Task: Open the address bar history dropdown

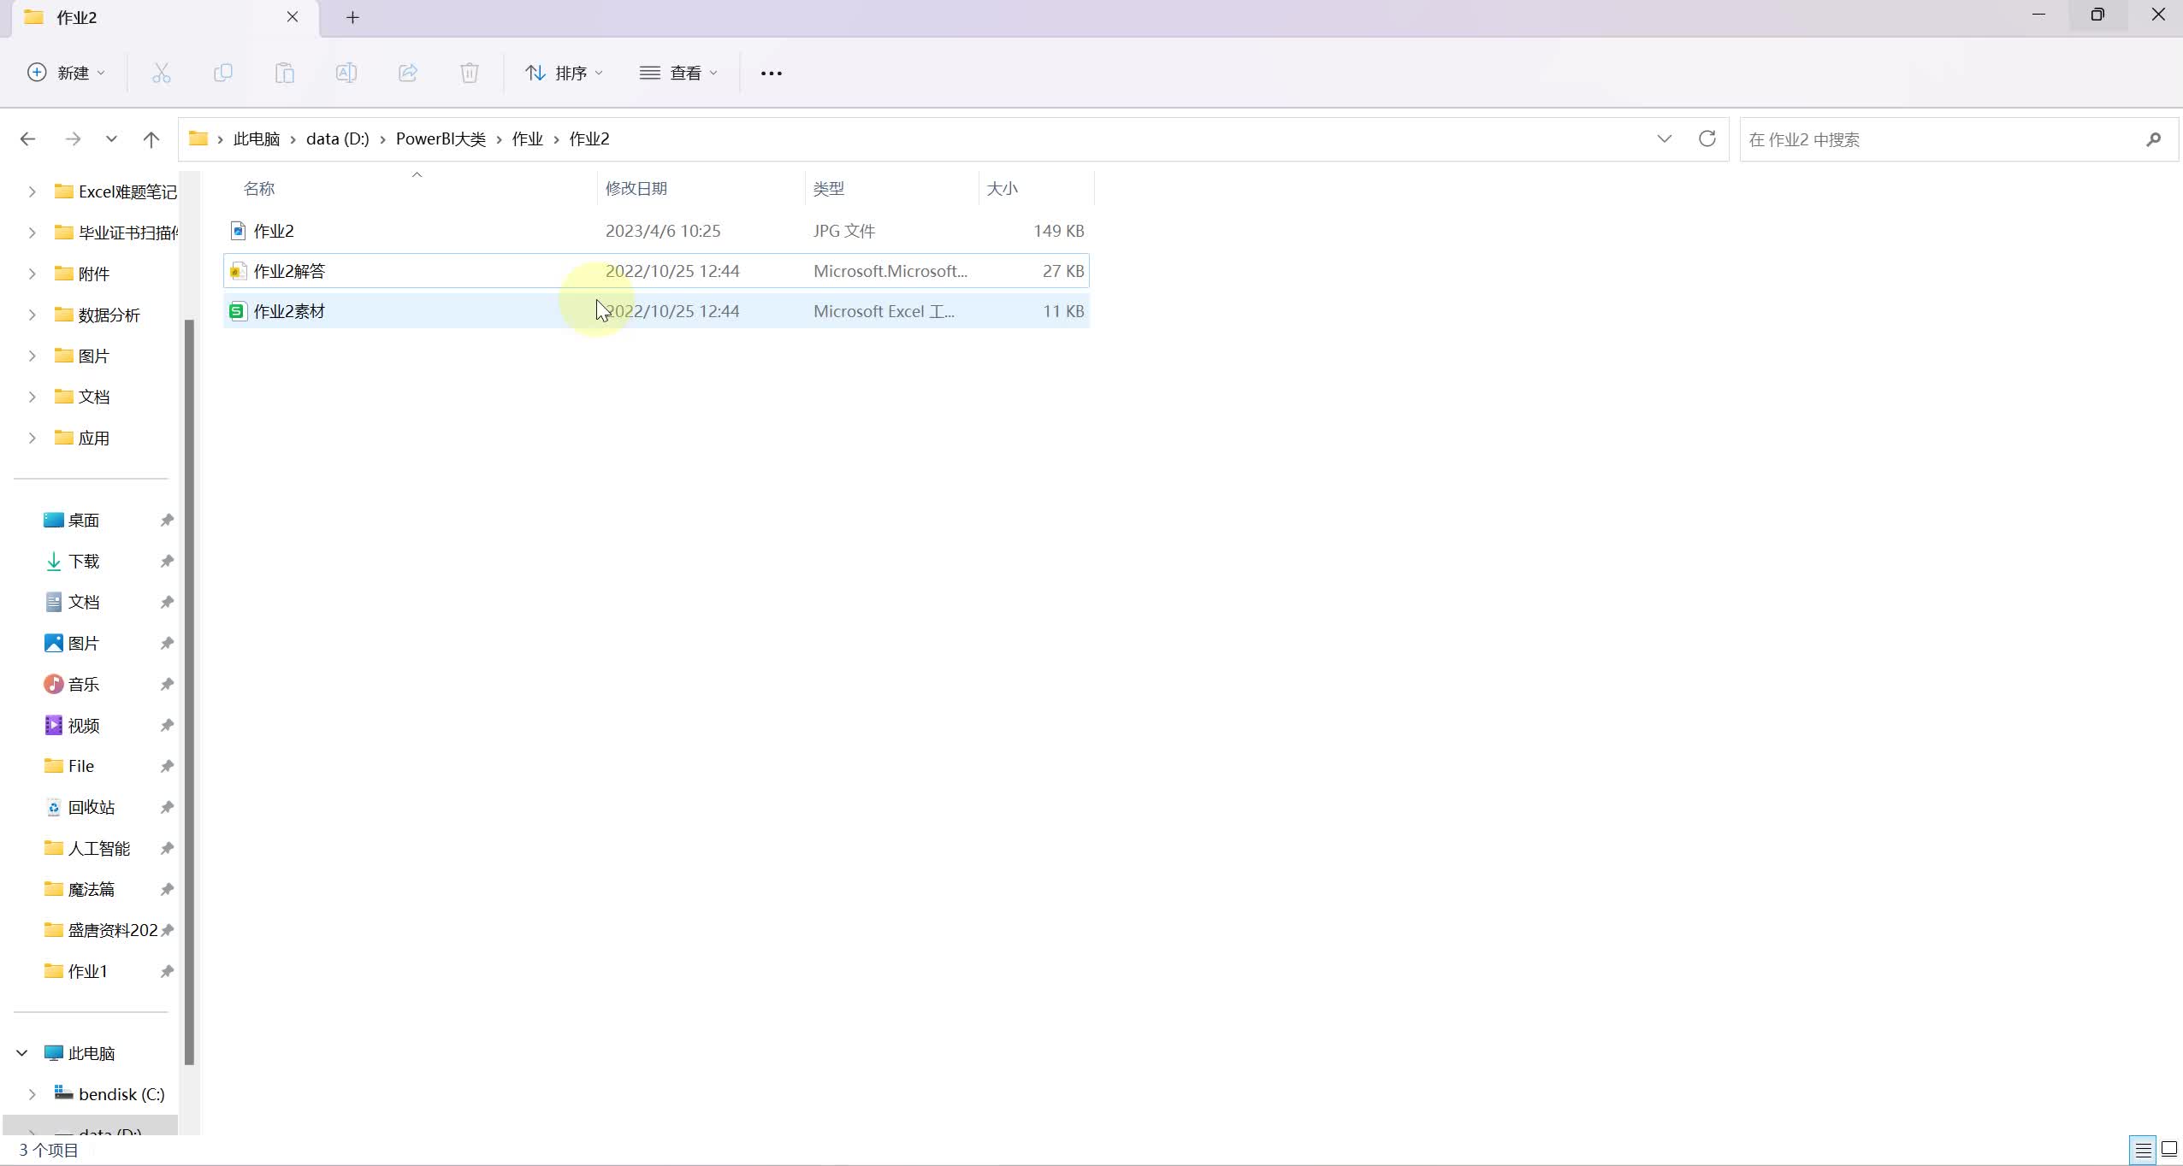Action: click(x=1664, y=138)
